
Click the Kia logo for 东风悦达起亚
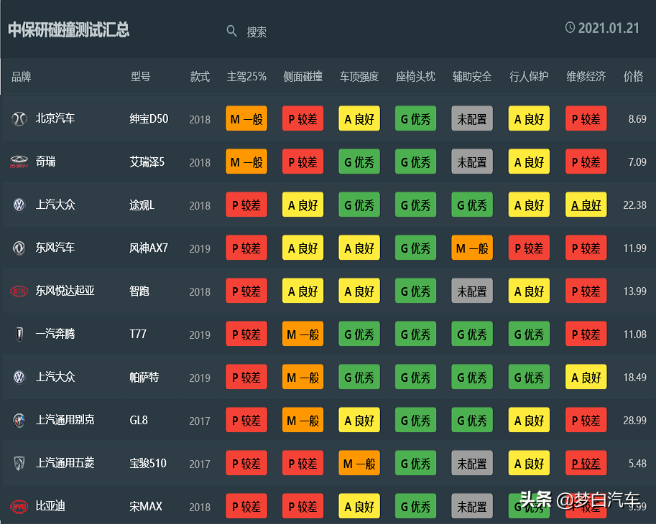point(19,291)
